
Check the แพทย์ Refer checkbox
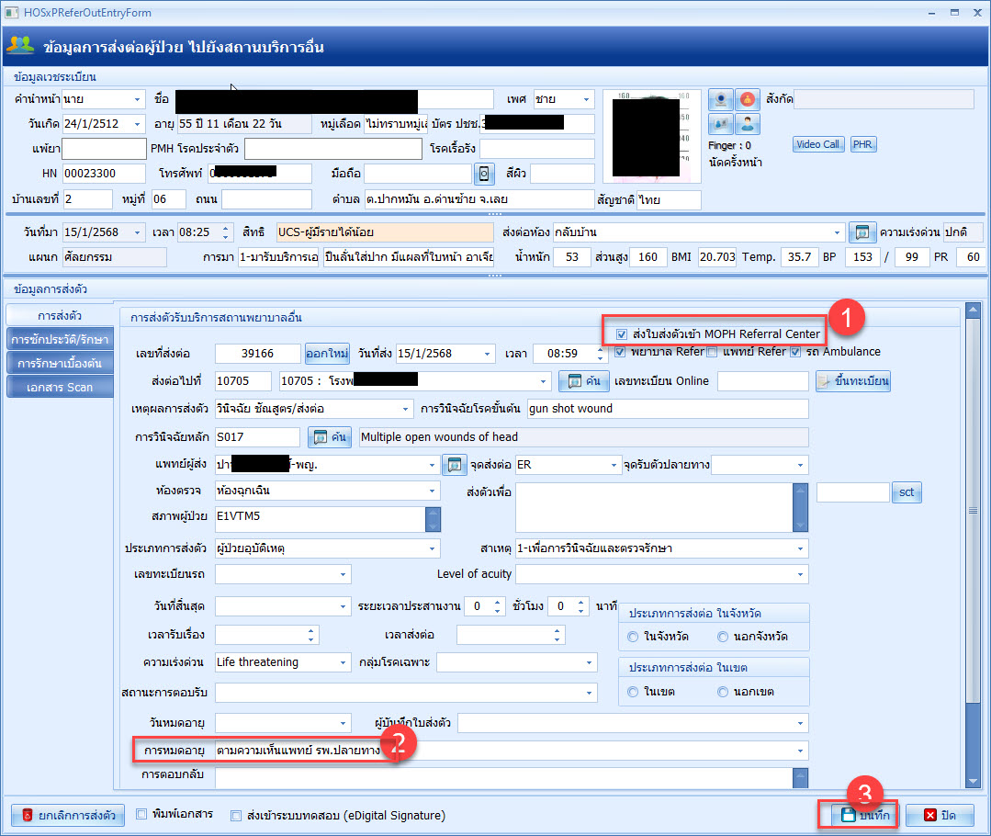coord(712,352)
